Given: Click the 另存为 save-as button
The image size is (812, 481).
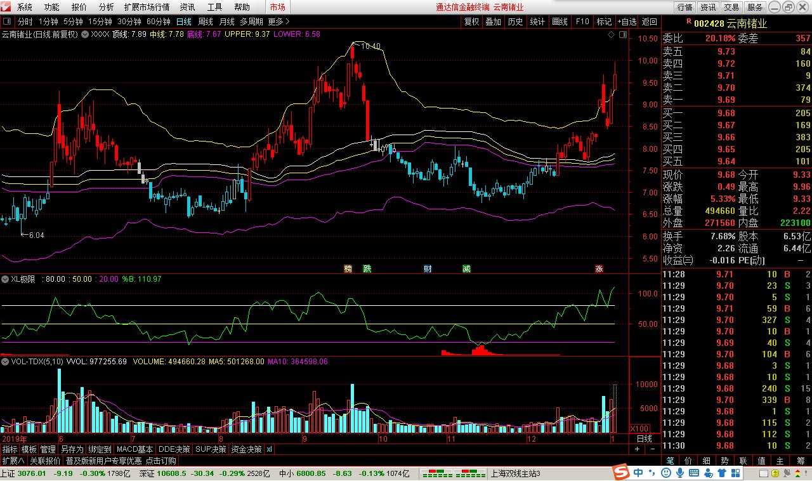Looking at the screenshot, I should 72,449.
